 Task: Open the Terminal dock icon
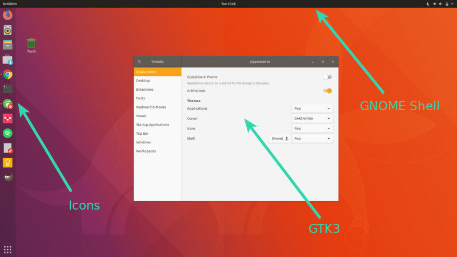point(7,89)
